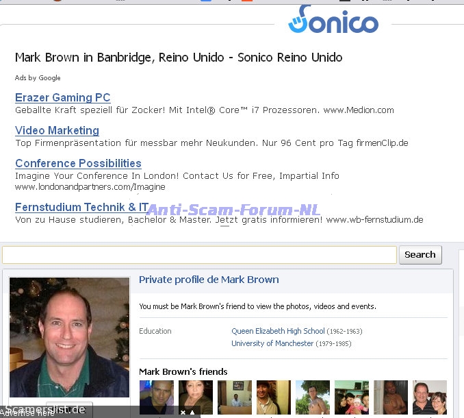
Task: Click the sixth friend thumbnail with baby
Action: point(352,397)
